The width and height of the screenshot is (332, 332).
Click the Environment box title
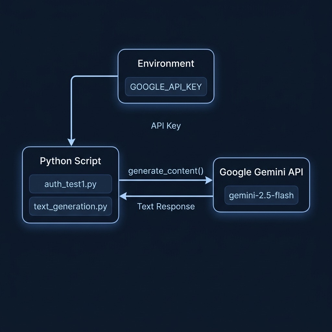tap(166, 64)
